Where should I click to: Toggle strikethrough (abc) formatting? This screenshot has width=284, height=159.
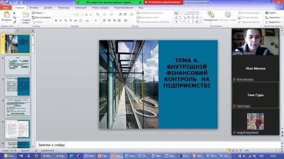point(75,20)
